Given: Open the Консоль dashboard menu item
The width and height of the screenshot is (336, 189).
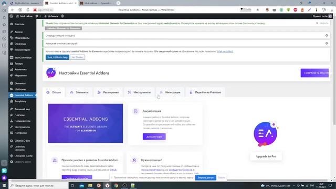Looking at the screenshot, I should click(19, 24).
